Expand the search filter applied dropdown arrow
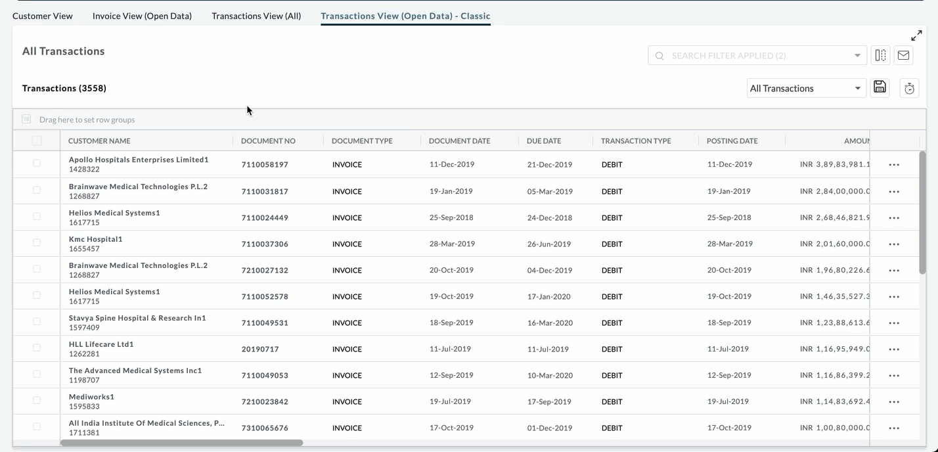 pyautogui.click(x=857, y=56)
